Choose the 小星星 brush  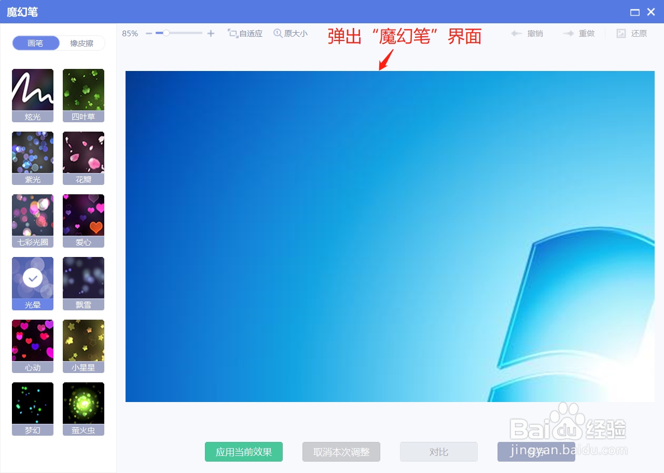(x=84, y=346)
